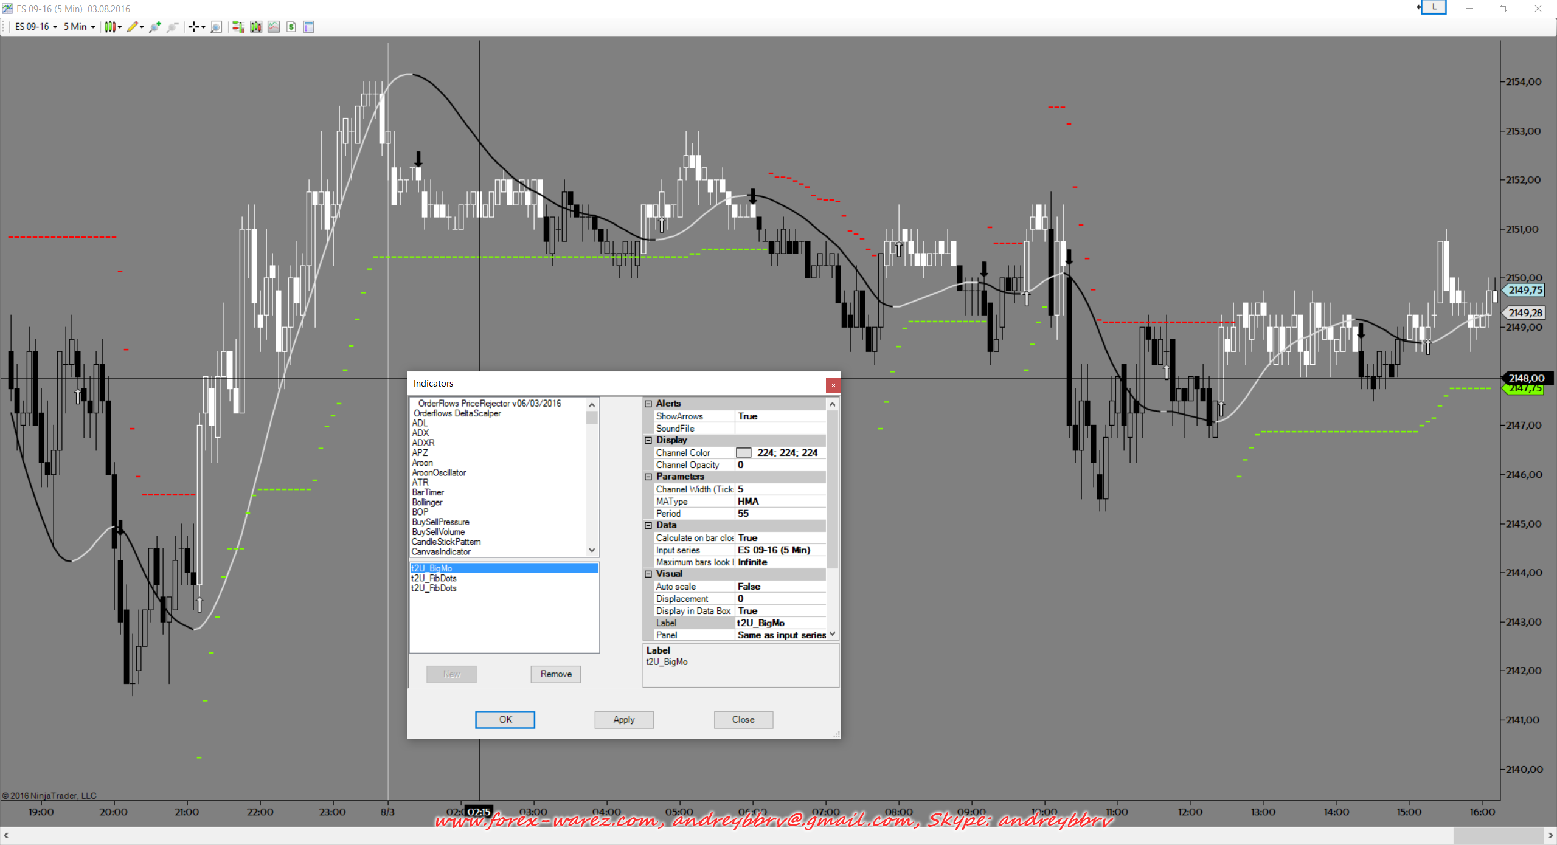
Task: Select Bollinger in the indicator list
Action: point(427,502)
